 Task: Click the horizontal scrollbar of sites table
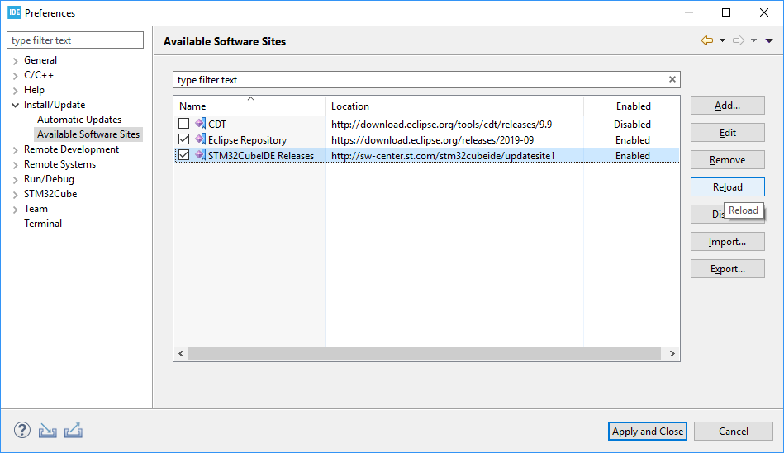[x=425, y=354]
